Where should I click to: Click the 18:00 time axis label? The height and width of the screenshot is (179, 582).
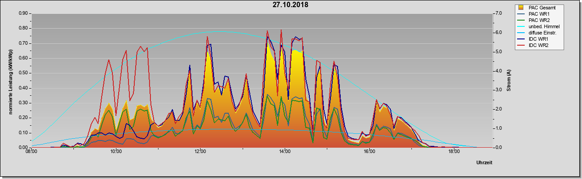tap(454, 152)
